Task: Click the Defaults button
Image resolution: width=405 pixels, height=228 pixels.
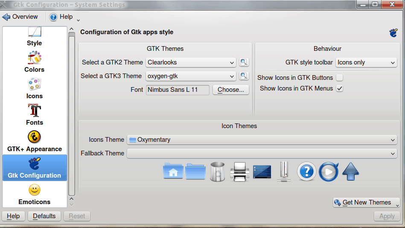Action: [44, 216]
